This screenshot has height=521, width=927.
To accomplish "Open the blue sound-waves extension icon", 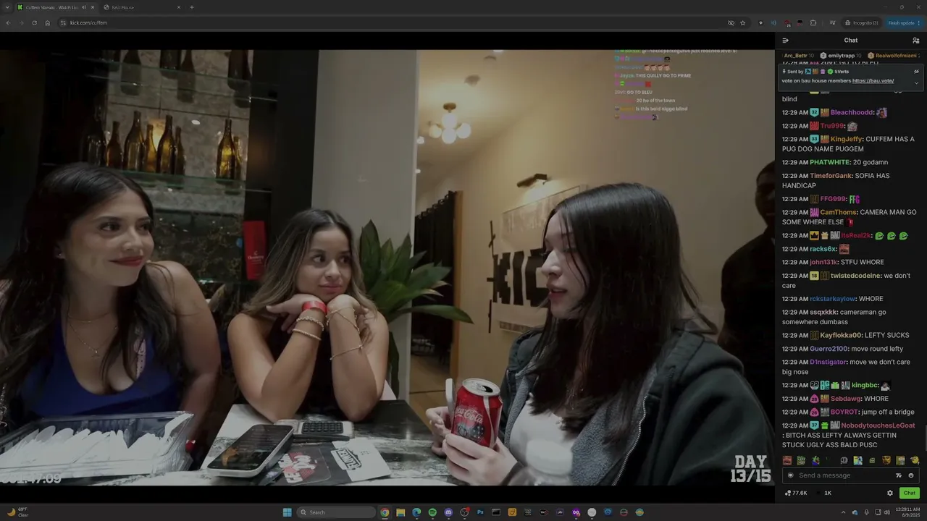I will (773, 22).
